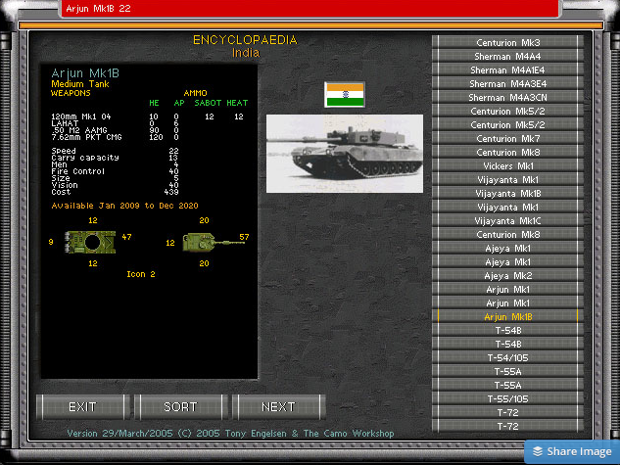
Task: Click the WEAPONS section label
Action: [x=71, y=93]
